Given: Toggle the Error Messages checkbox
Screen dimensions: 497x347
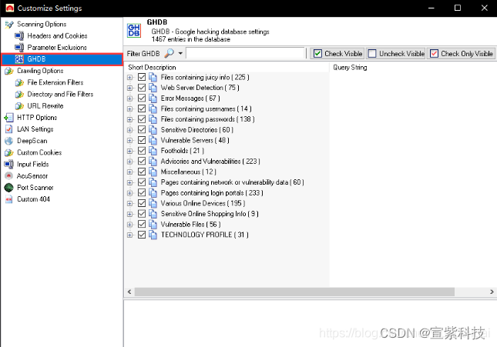Looking at the screenshot, I should [142, 98].
